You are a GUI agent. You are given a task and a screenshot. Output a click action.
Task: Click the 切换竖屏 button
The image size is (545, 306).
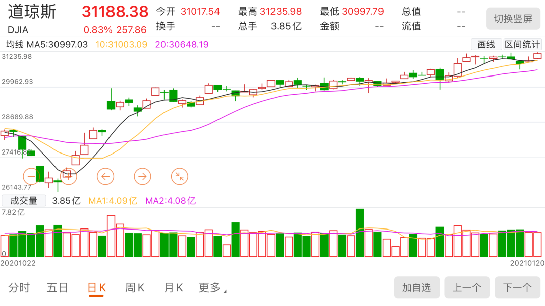tap(513, 19)
